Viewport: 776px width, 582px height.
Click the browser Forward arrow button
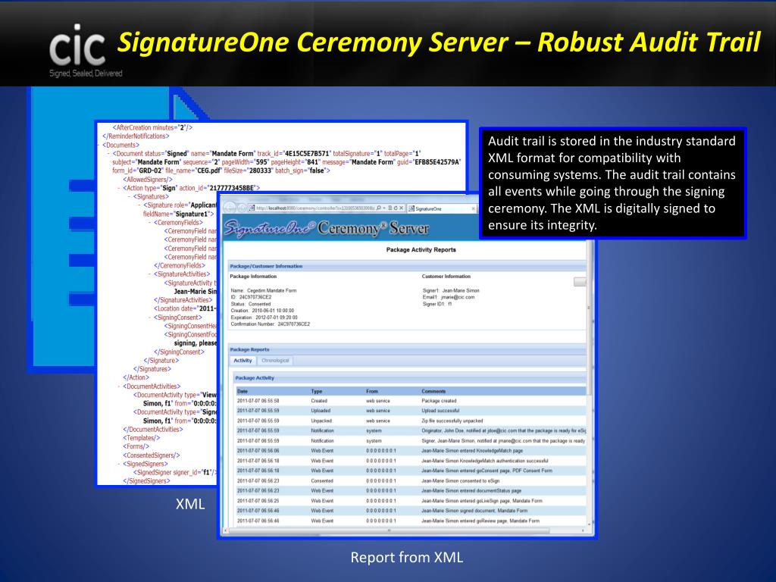tap(242, 208)
